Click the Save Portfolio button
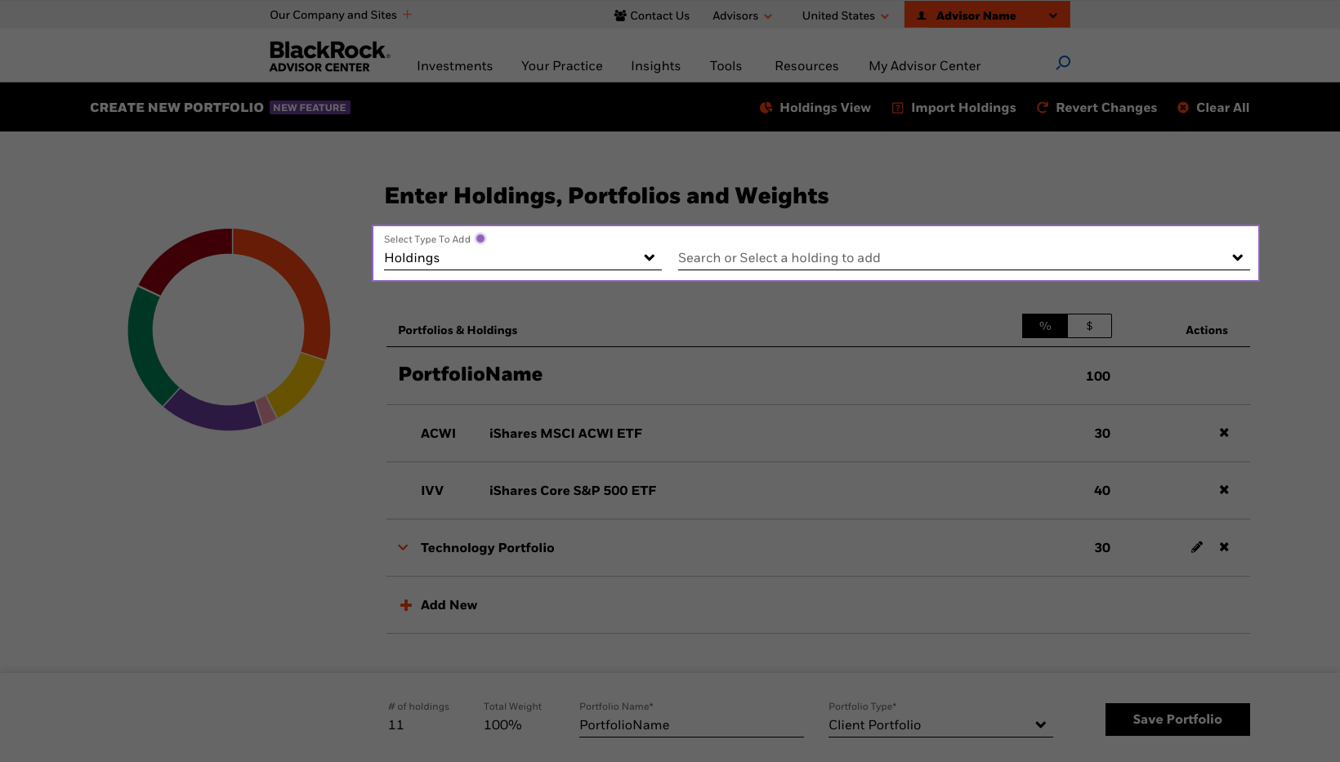 click(1177, 720)
